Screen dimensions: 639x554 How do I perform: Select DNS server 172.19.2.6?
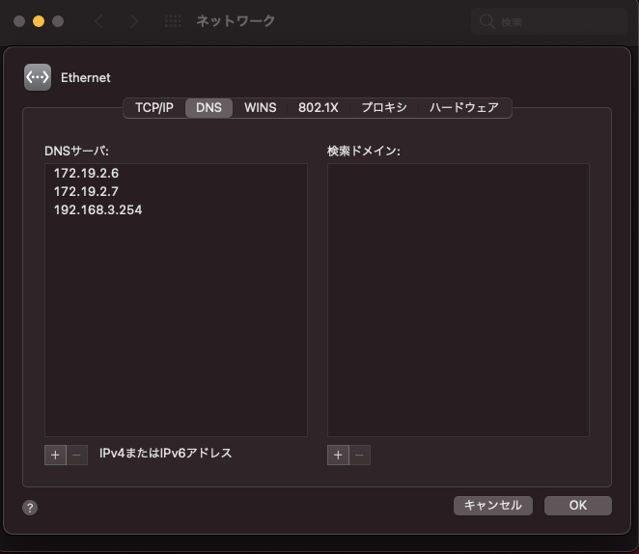86,173
